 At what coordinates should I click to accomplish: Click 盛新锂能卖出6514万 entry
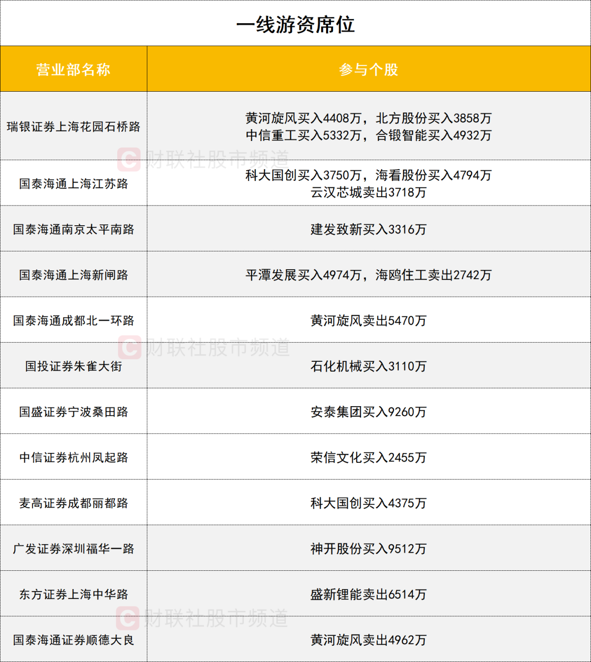click(x=368, y=594)
